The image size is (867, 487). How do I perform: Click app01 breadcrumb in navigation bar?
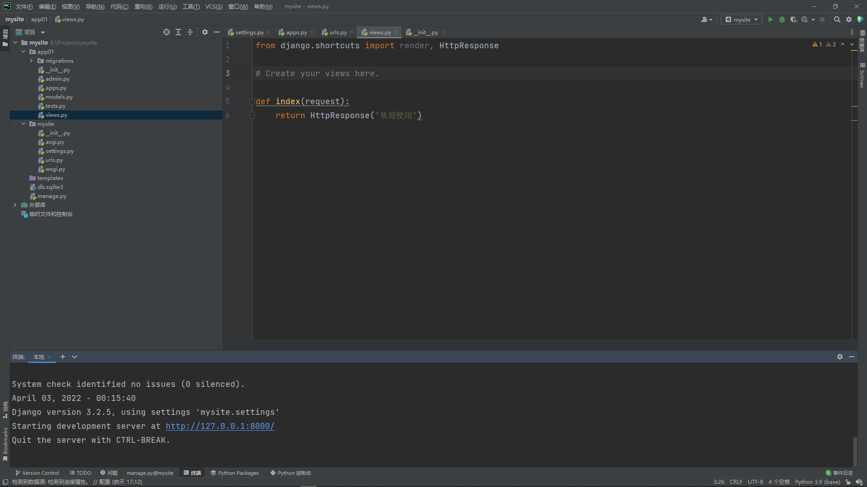[x=39, y=19]
